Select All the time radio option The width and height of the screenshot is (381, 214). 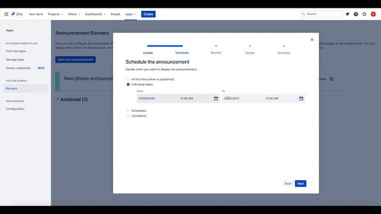coord(128,79)
